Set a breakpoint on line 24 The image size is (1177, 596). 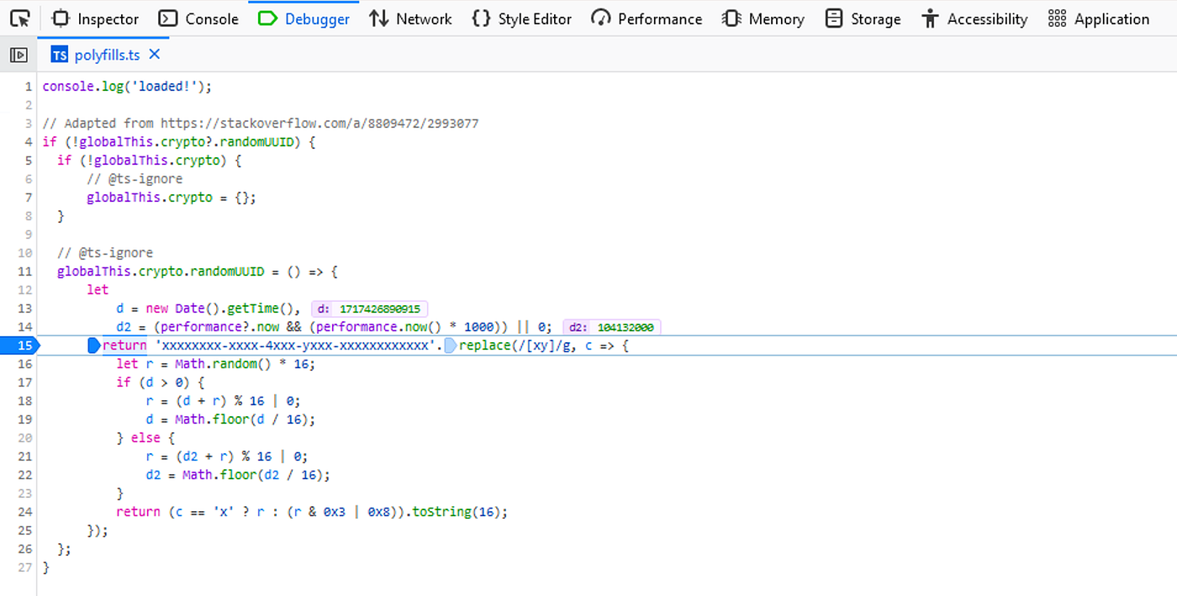[x=25, y=511]
